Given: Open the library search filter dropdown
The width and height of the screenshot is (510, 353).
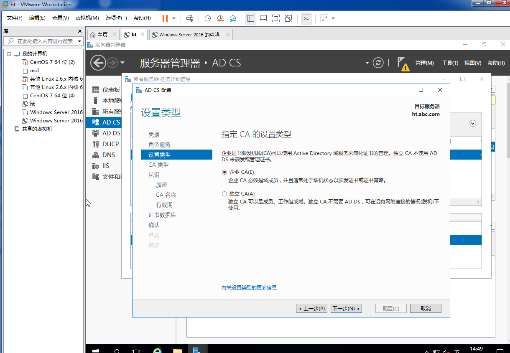Looking at the screenshot, I should [79, 41].
